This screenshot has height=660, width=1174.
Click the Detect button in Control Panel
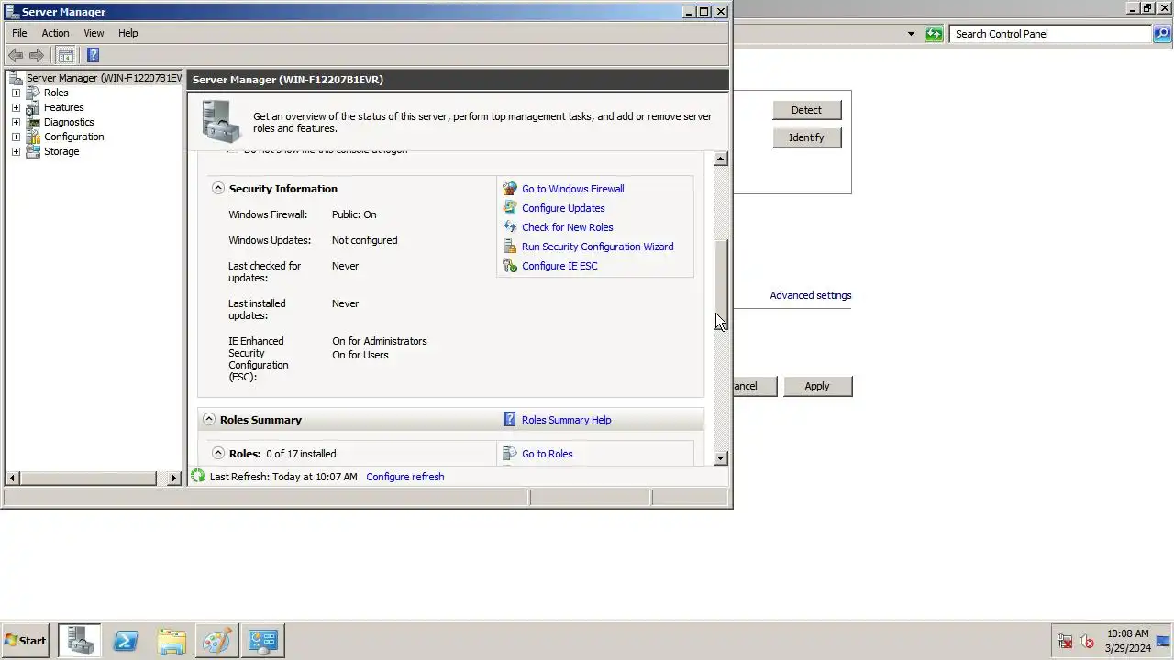pos(806,110)
